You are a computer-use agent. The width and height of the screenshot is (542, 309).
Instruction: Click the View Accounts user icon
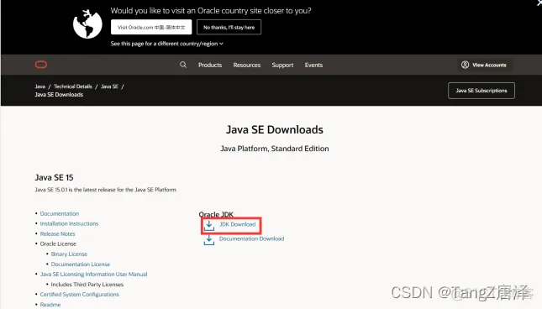point(465,65)
